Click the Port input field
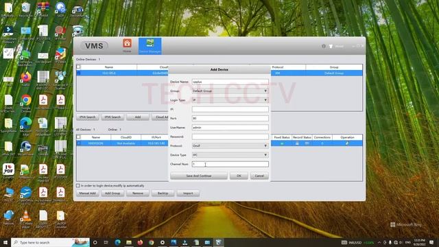439x247 pixels. click(x=230, y=119)
